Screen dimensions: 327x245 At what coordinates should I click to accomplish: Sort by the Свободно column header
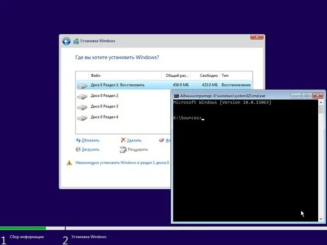[x=205, y=75]
